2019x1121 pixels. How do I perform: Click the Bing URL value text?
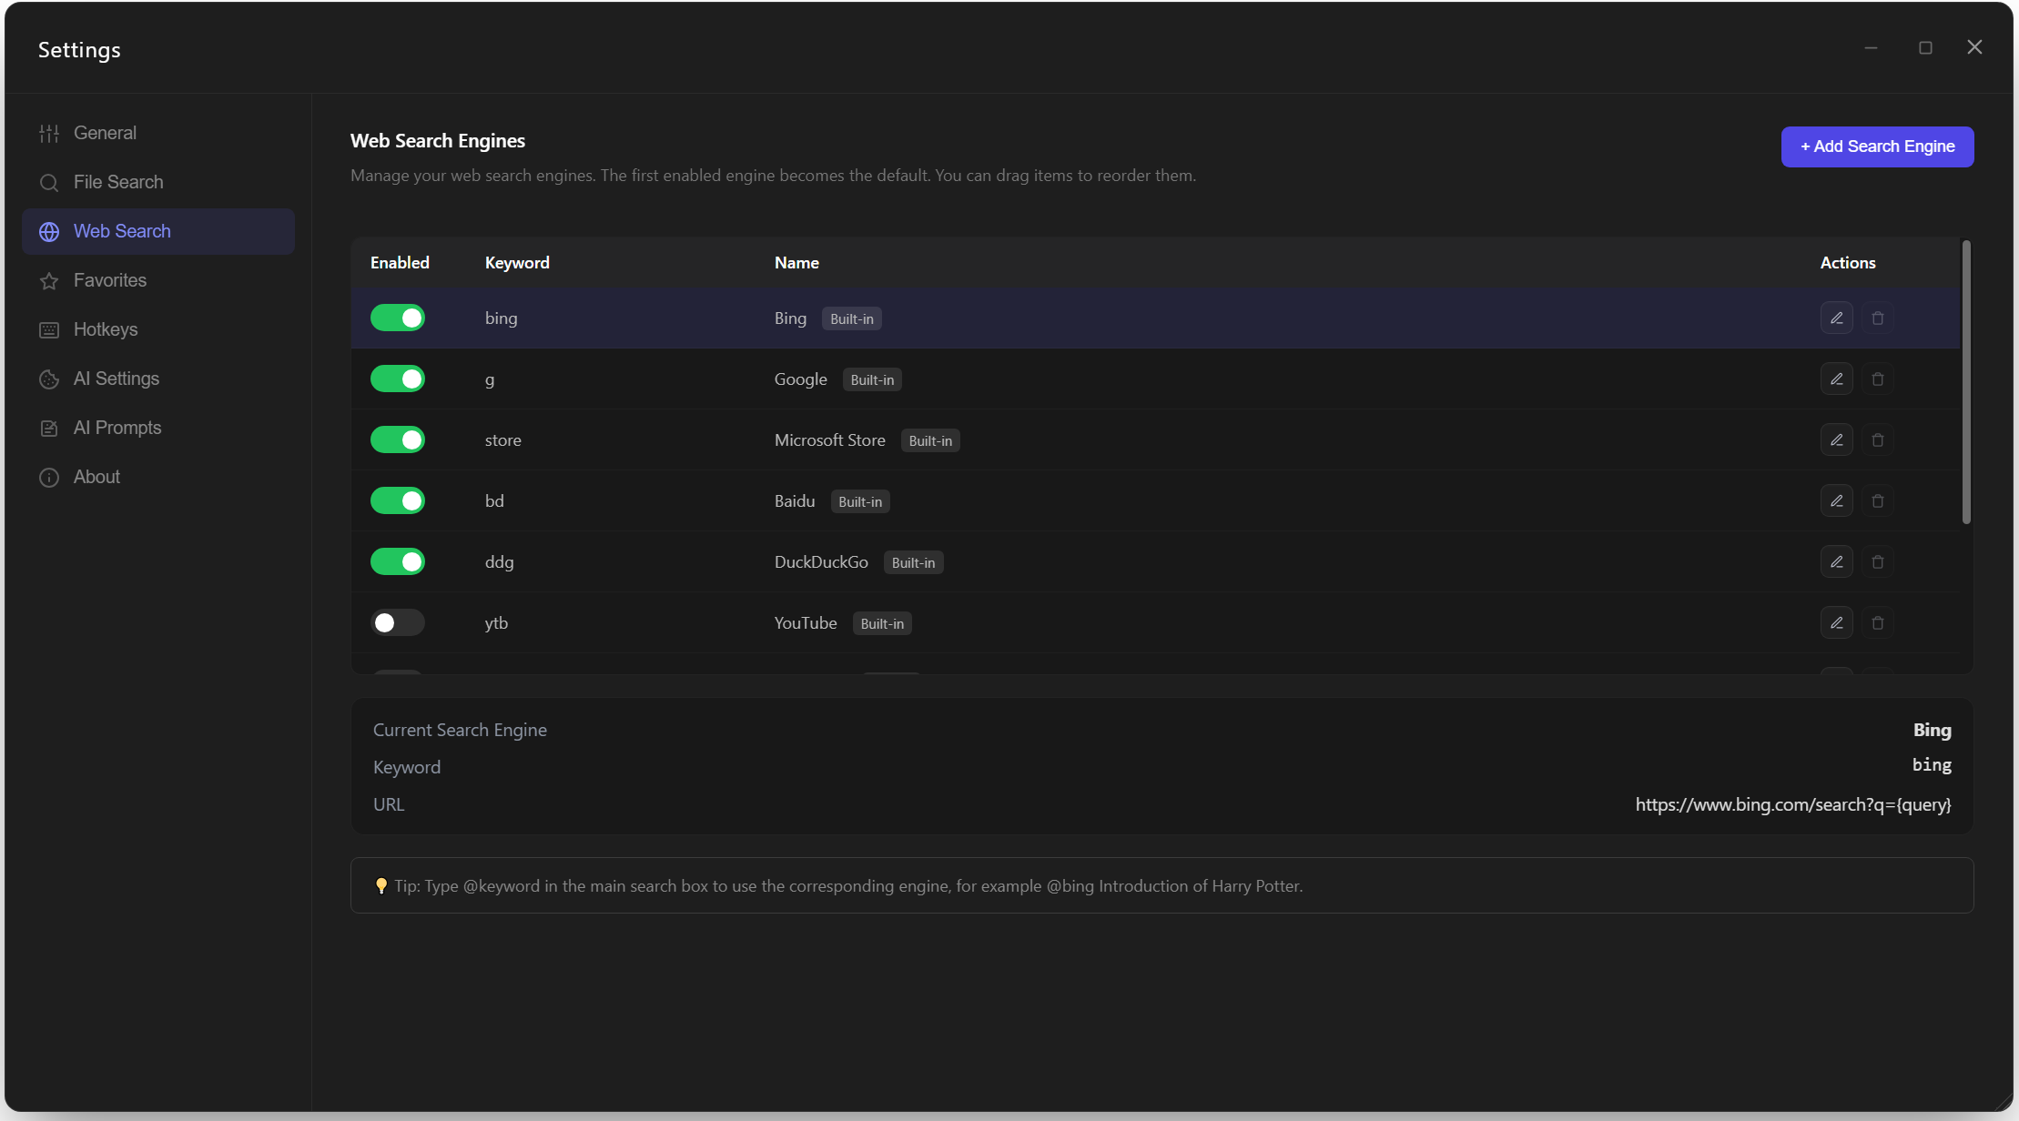(x=1792, y=804)
